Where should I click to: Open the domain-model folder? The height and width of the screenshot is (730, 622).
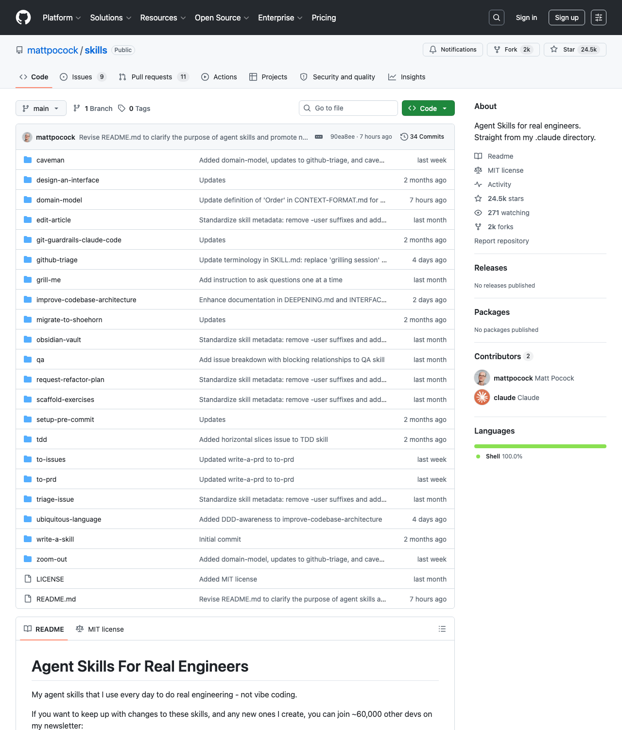coord(59,200)
